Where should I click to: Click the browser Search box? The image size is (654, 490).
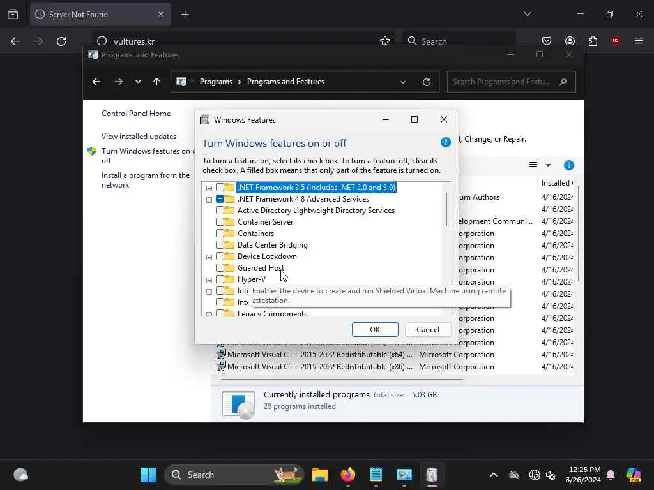coord(459,41)
